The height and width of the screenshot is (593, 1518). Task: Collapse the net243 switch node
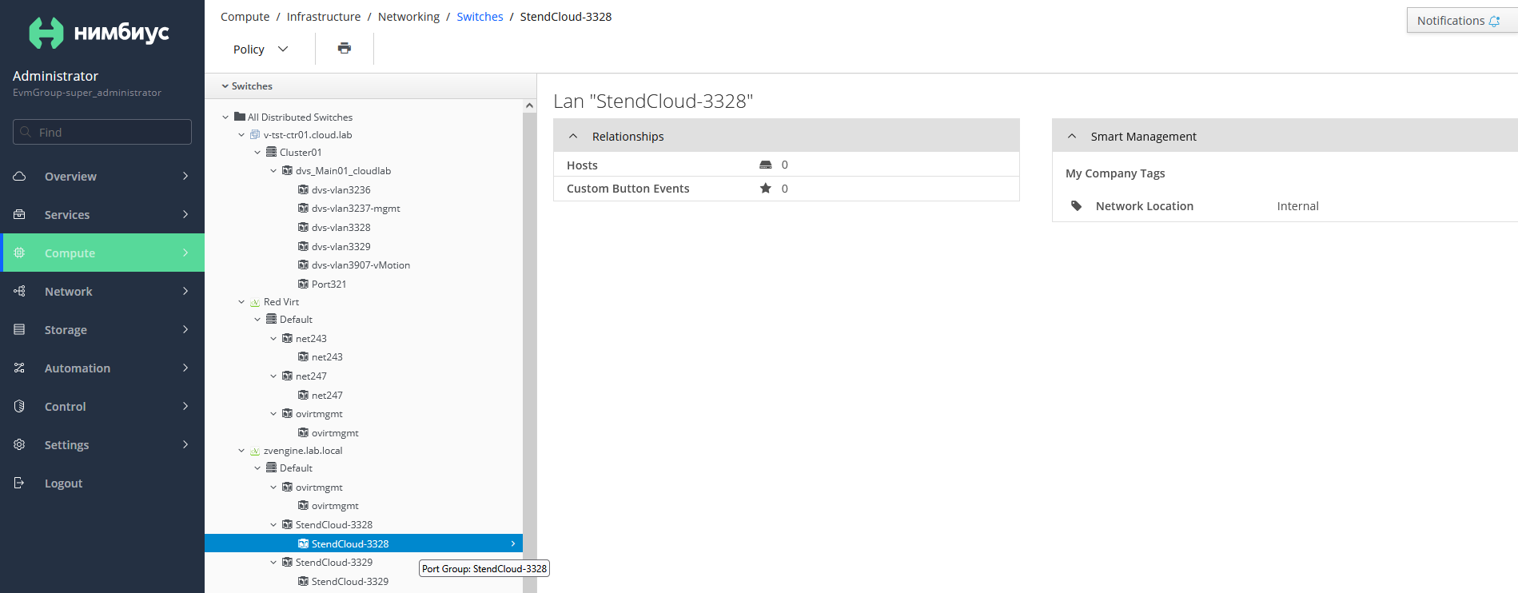(x=273, y=339)
